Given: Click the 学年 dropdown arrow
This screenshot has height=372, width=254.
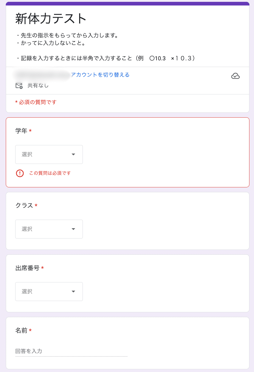Looking at the screenshot, I should point(73,154).
